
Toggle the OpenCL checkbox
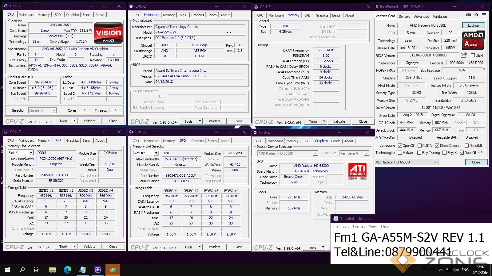coord(400,146)
